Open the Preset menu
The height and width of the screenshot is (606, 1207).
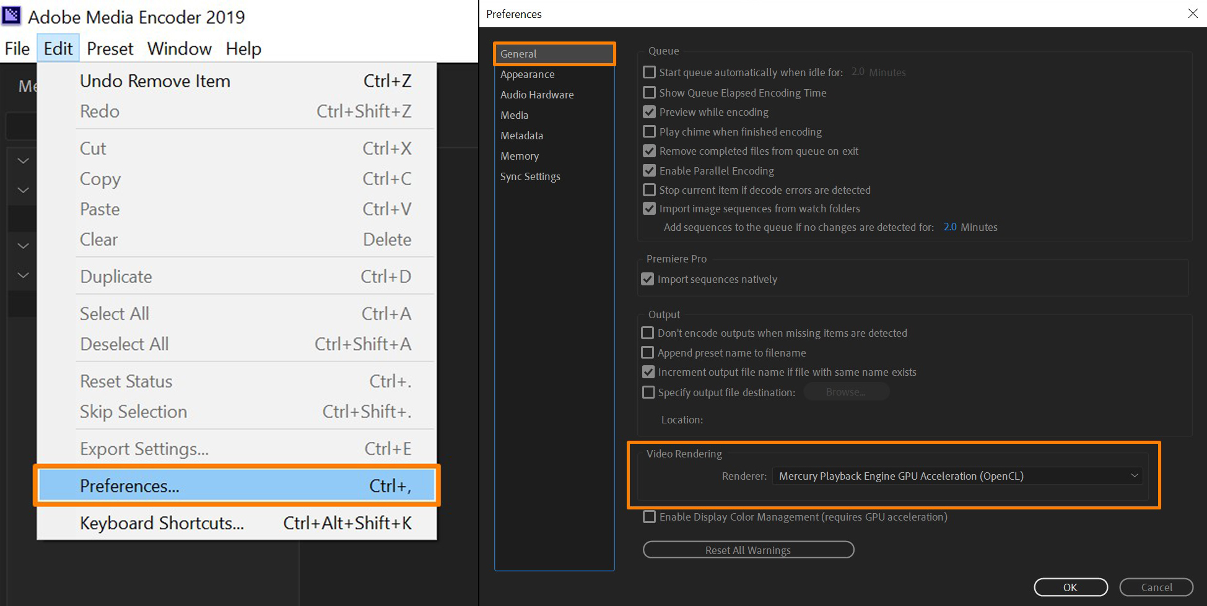(110, 48)
